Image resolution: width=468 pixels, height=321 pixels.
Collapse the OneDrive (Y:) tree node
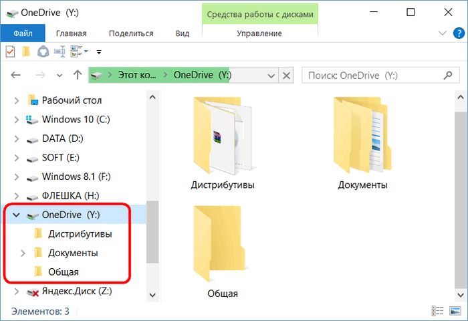click(17, 215)
